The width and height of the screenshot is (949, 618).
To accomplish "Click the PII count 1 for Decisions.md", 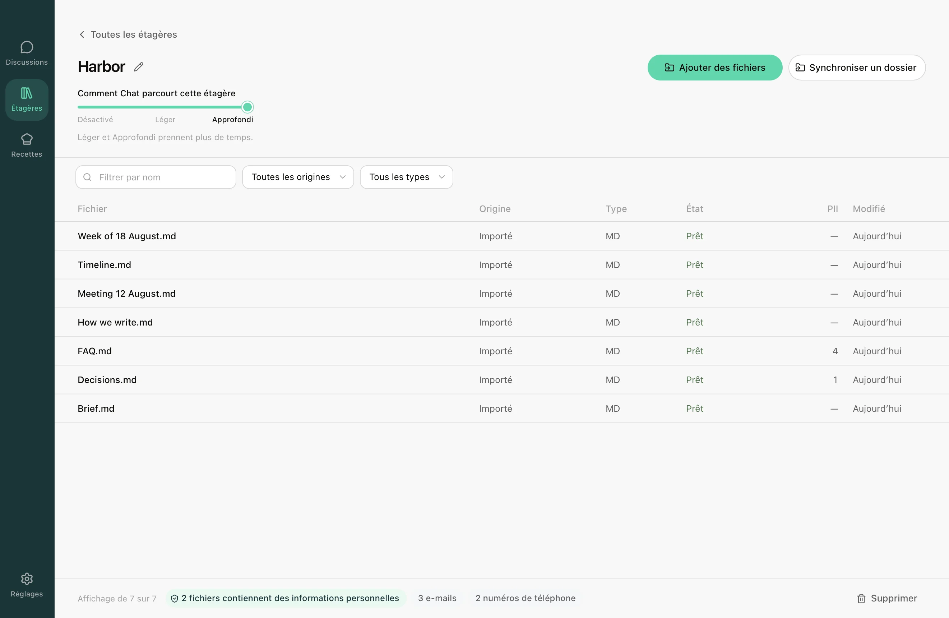I will (x=835, y=380).
